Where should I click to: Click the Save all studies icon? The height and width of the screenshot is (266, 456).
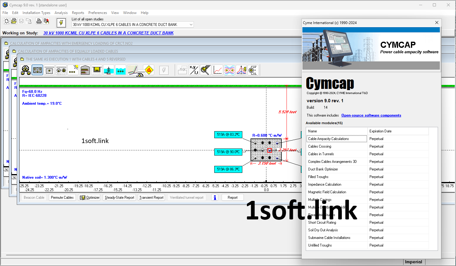coord(29,21)
